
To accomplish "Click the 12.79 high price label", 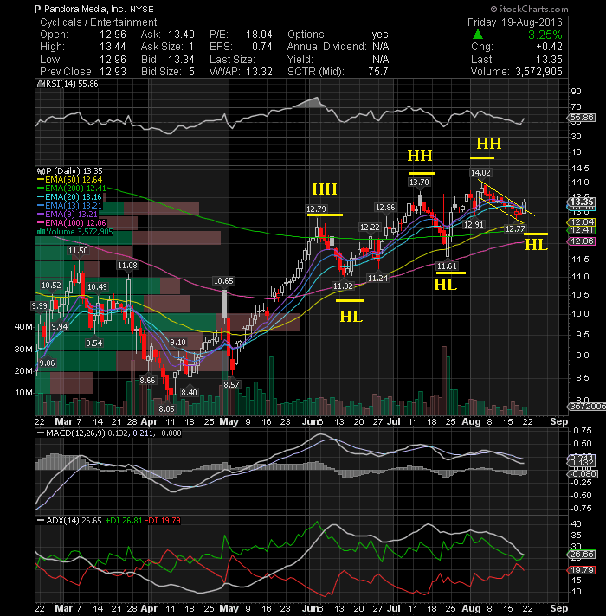I will 316,209.
